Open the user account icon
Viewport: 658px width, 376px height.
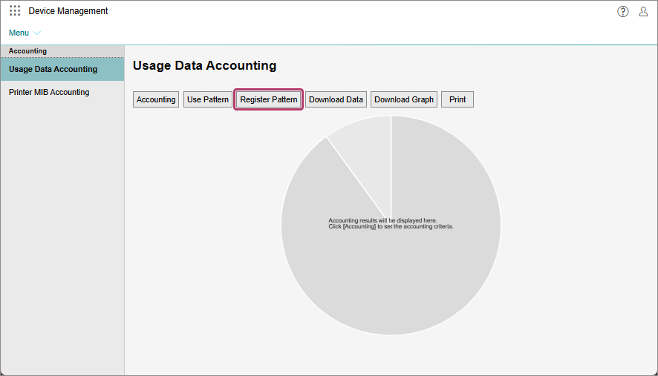tap(643, 11)
